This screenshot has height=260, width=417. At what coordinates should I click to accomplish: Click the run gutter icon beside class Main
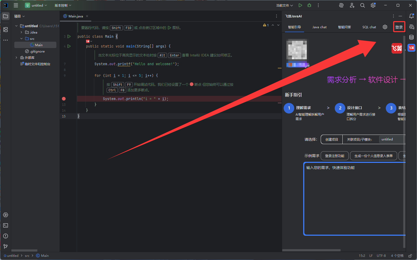click(69, 36)
